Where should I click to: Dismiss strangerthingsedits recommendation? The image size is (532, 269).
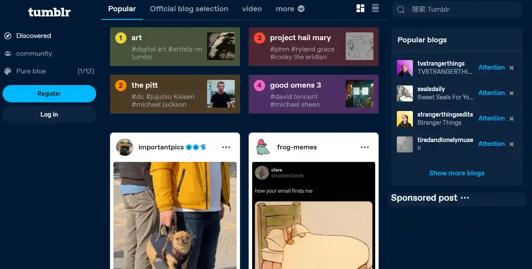click(512, 119)
